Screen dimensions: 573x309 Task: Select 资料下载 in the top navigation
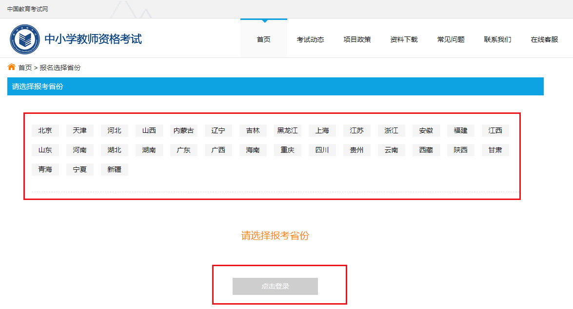tap(404, 39)
